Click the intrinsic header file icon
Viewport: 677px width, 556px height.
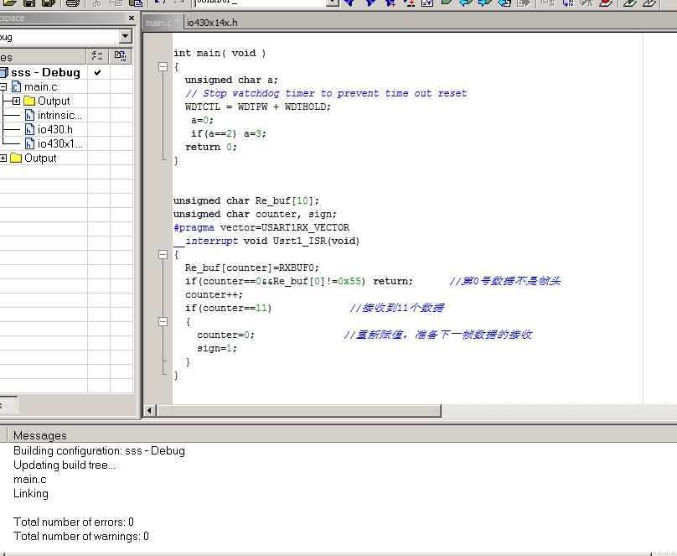pyautogui.click(x=30, y=116)
